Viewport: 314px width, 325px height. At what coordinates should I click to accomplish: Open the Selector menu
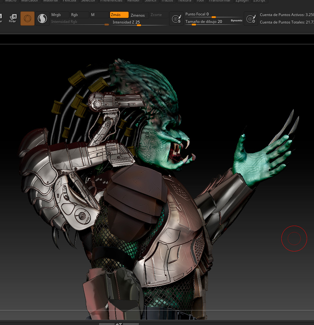click(88, 1)
